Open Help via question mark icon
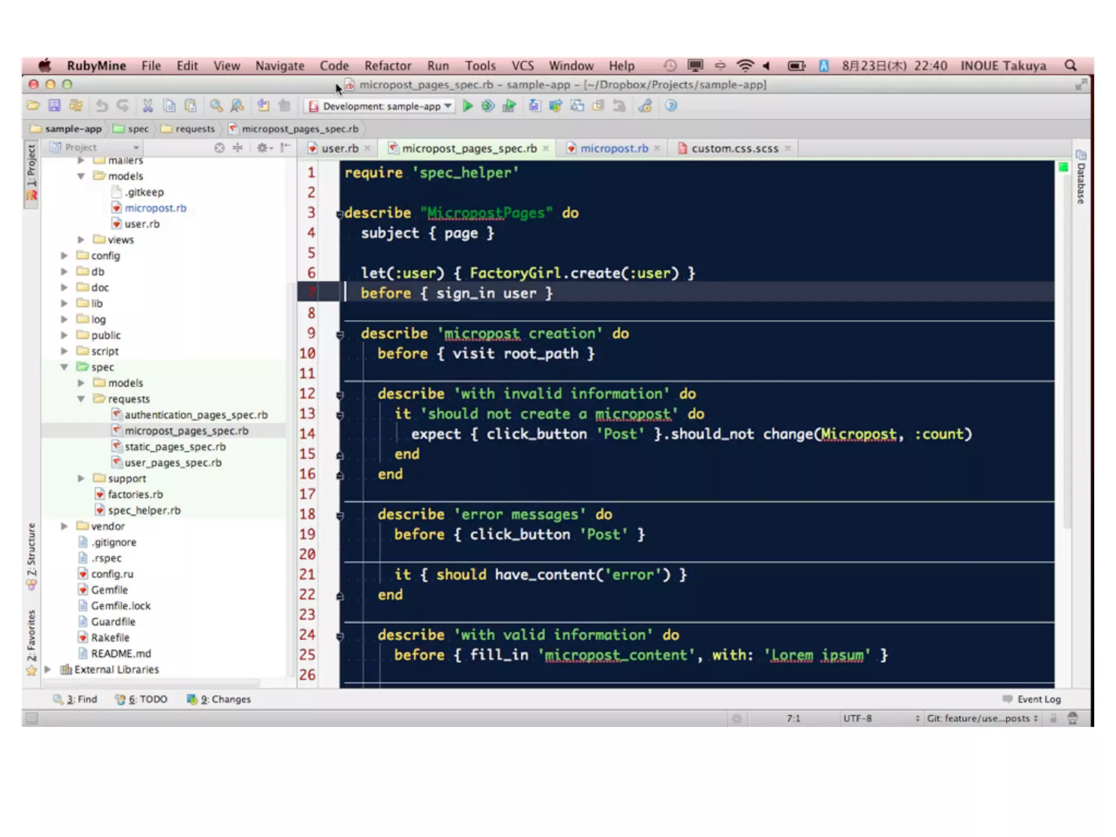 point(671,106)
